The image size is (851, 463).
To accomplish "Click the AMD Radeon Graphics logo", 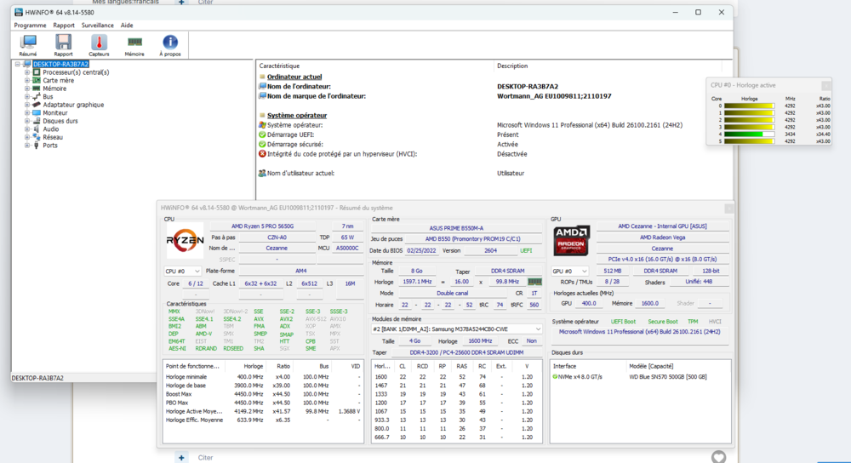I will coord(572,240).
